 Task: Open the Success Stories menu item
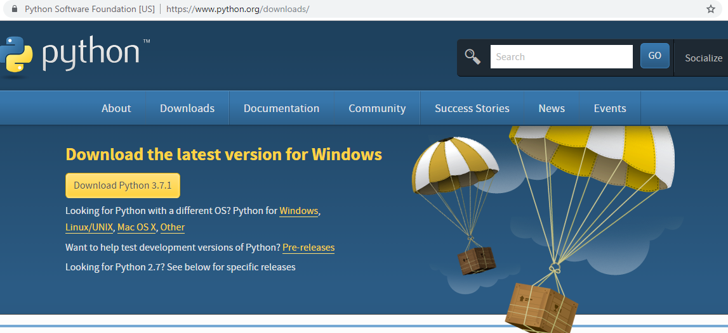(472, 108)
